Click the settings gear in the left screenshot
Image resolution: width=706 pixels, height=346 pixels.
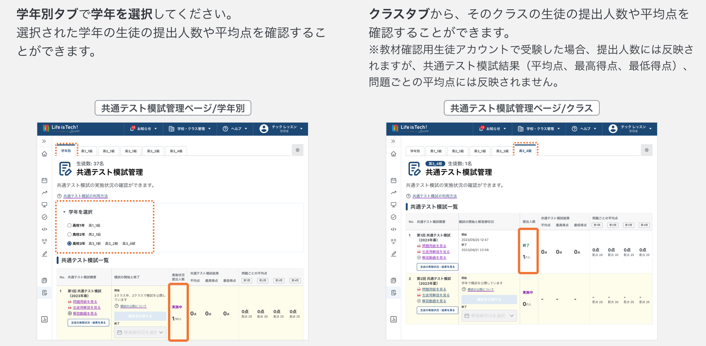pos(298,150)
